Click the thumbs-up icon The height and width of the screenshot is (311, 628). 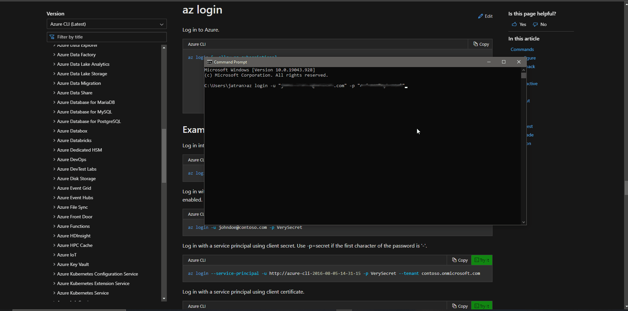point(514,24)
